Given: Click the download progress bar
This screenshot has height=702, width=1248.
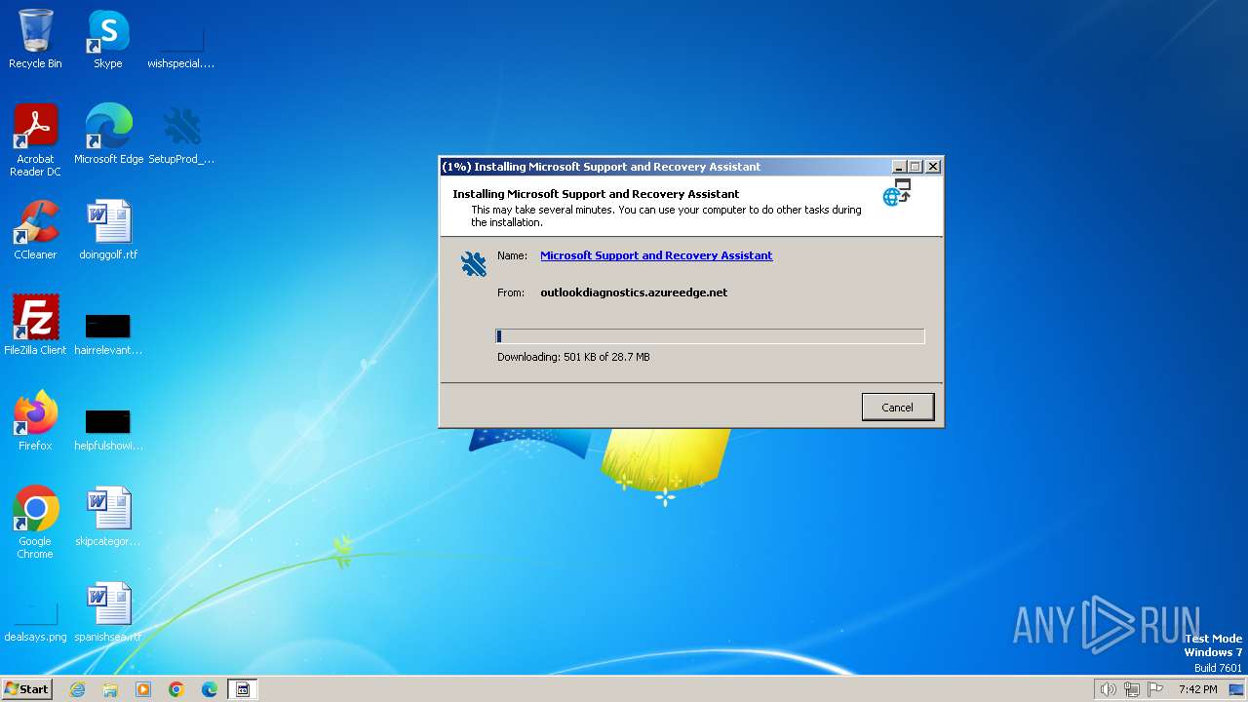Looking at the screenshot, I should click(710, 336).
